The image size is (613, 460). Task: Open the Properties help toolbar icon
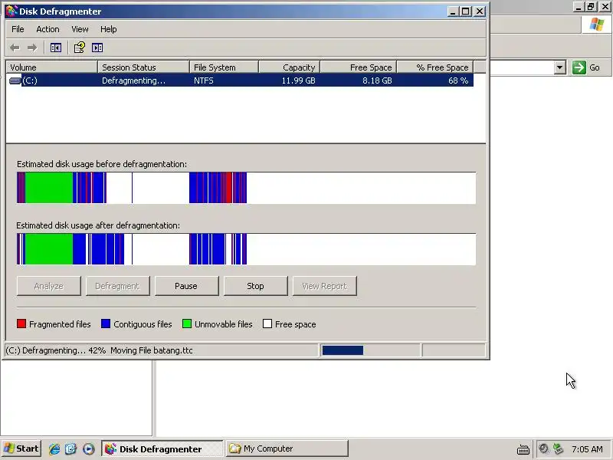80,48
